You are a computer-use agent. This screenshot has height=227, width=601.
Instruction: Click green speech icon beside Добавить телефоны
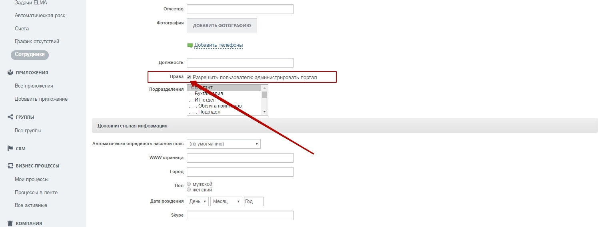pyautogui.click(x=190, y=46)
